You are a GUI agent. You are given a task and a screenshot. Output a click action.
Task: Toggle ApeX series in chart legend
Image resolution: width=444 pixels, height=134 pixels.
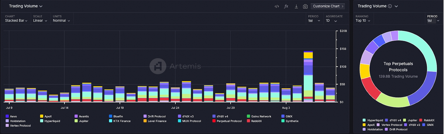pyautogui.click(x=46, y=116)
